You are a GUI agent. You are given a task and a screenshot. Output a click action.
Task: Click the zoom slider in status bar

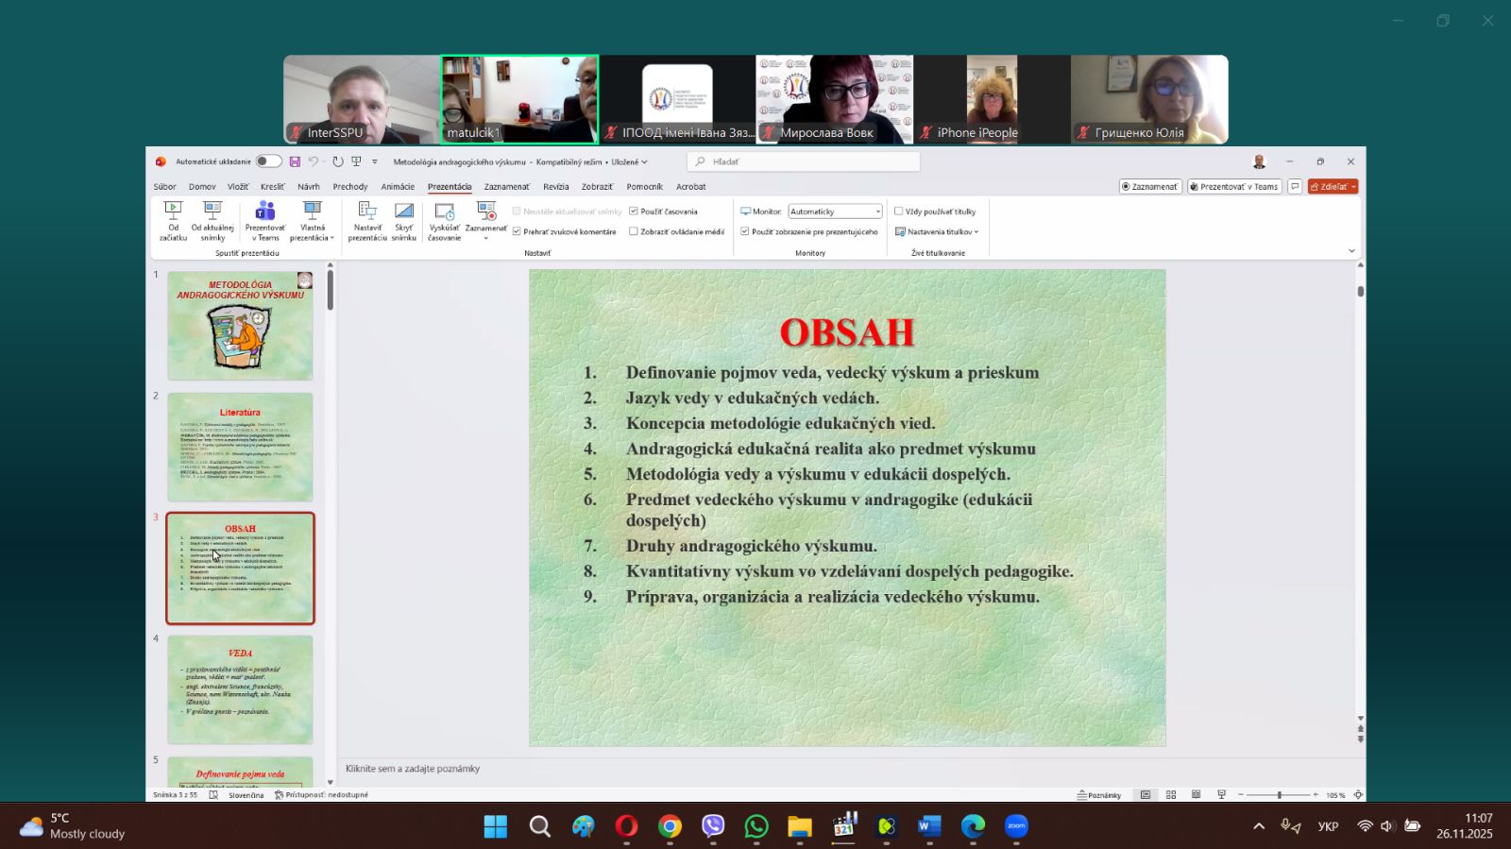tap(1280, 795)
